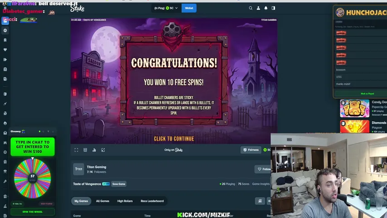The height and width of the screenshot is (218, 387).
Task: Click the Game column header
Action: tap(77, 216)
